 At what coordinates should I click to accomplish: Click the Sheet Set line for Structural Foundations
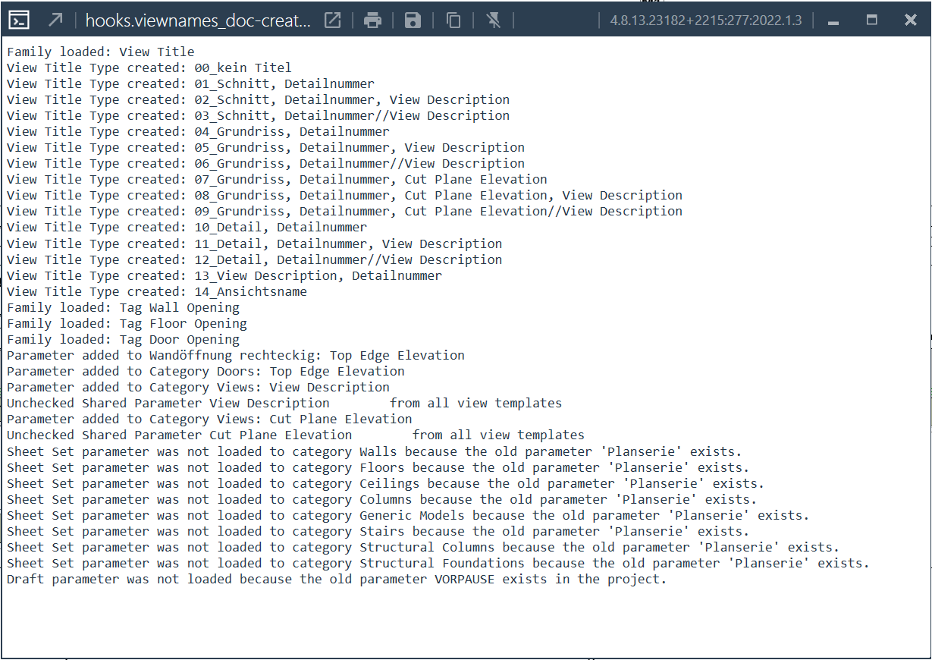coord(438,564)
